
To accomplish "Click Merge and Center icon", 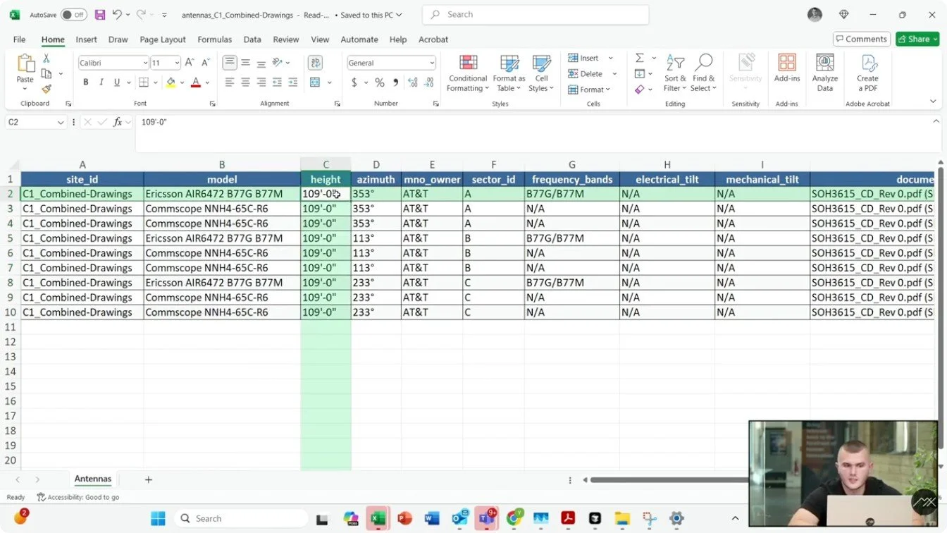I will click(x=315, y=82).
